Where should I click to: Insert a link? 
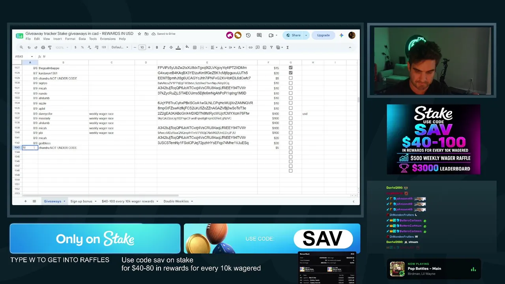pos(251,47)
